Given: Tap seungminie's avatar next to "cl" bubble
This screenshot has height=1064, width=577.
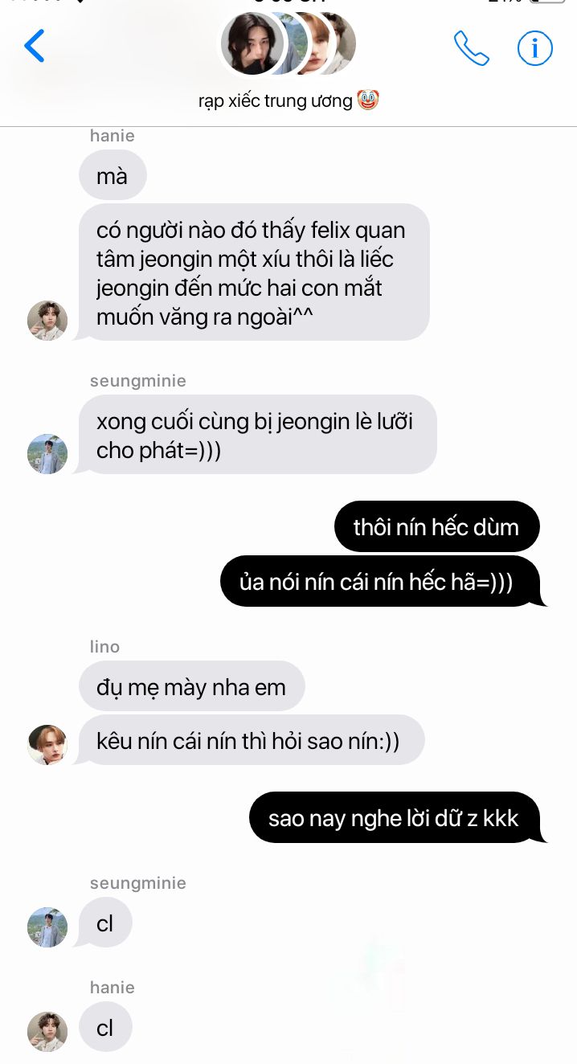Looking at the screenshot, I should 47,927.
